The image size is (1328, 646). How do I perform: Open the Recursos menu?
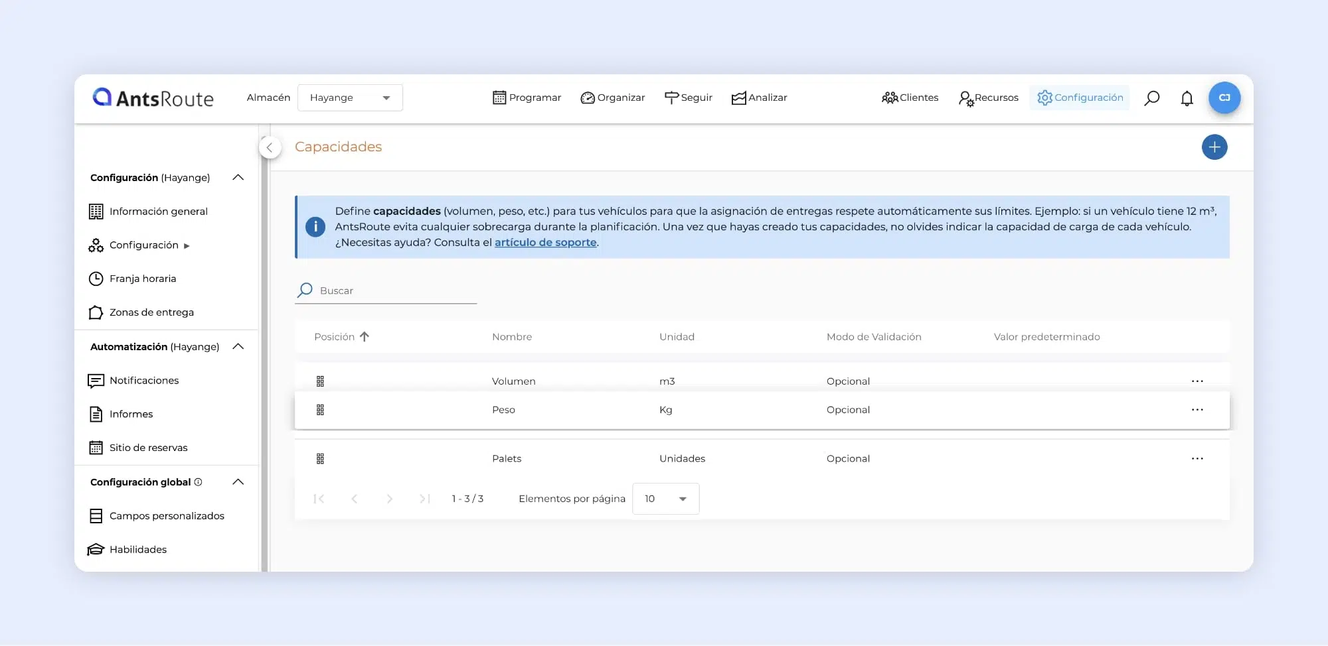(x=988, y=98)
